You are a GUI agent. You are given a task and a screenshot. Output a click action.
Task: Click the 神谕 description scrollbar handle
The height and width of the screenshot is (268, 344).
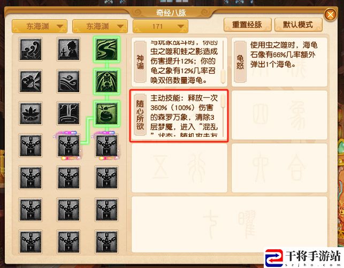tap(223, 76)
